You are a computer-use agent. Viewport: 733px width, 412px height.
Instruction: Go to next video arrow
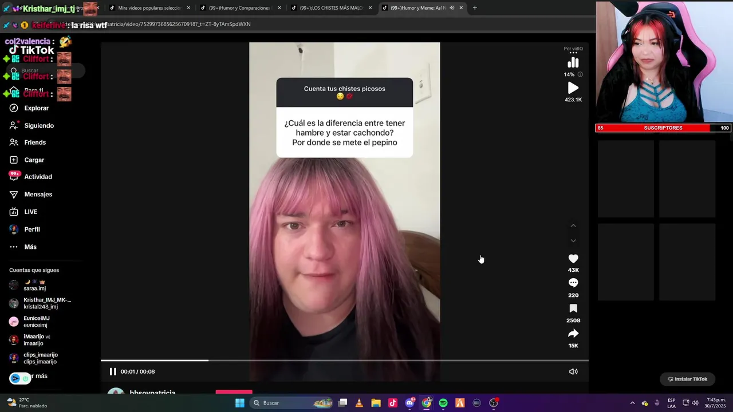[573, 241]
